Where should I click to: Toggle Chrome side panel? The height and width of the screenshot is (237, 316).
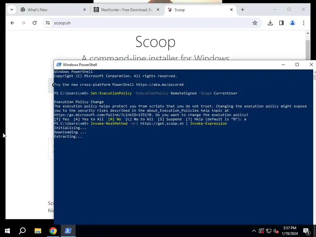point(281,23)
